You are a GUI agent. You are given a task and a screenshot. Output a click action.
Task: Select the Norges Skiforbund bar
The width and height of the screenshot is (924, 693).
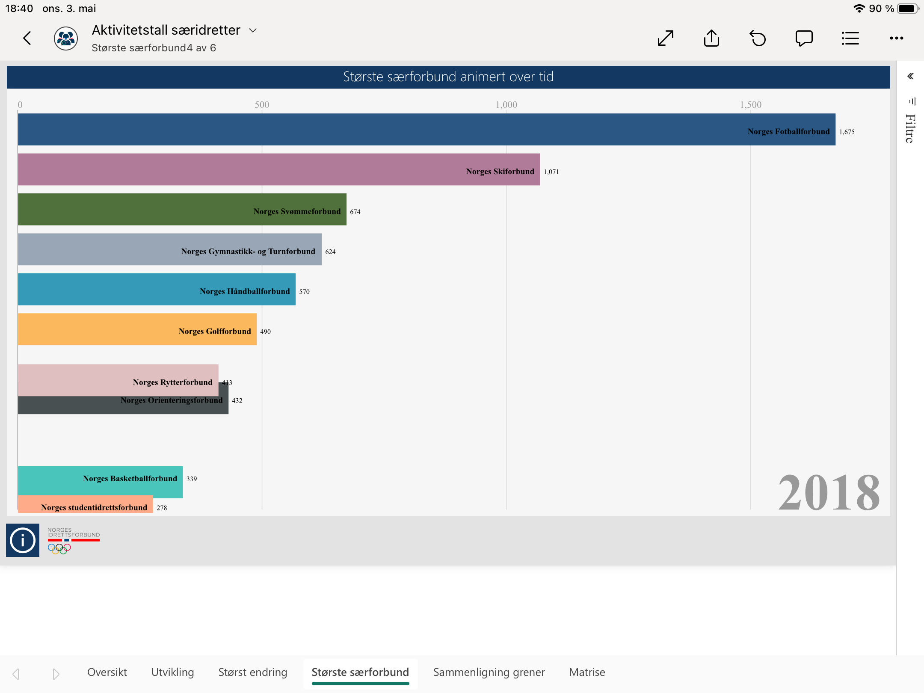tap(279, 169)
